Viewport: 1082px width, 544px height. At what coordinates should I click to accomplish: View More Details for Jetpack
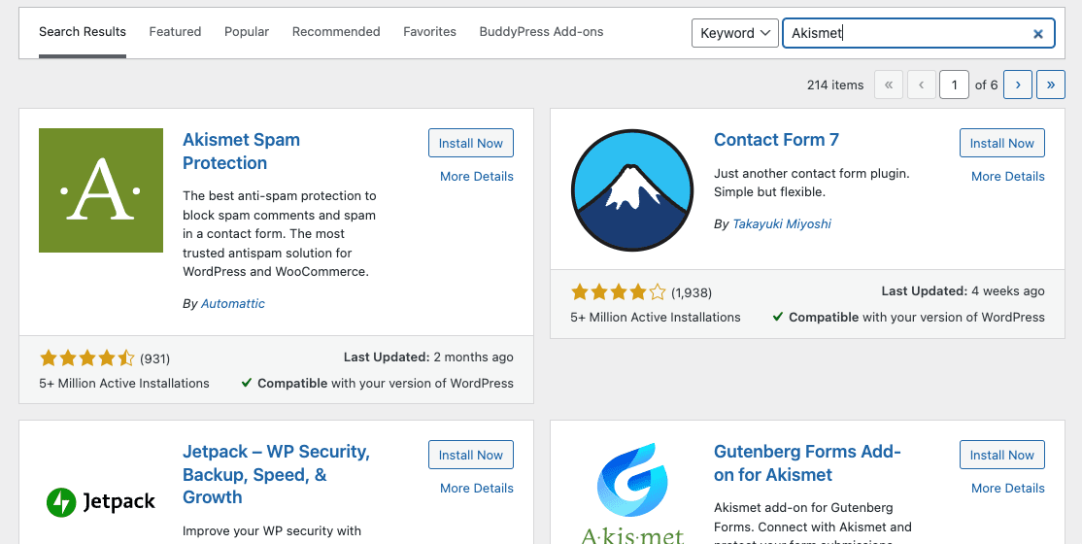coord(477,488)
